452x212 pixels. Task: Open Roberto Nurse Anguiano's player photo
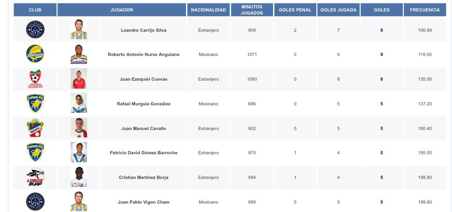[79, 54]
